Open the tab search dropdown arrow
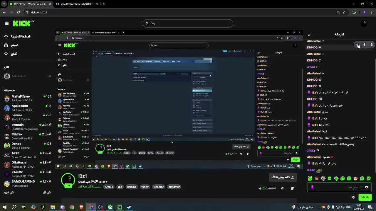This screenshot has height=211, width=376. [x=4, y=4]
